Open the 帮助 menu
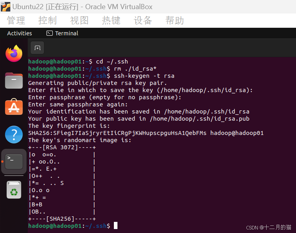The height and width of the screenshot is (233, 296). (175, 20)
